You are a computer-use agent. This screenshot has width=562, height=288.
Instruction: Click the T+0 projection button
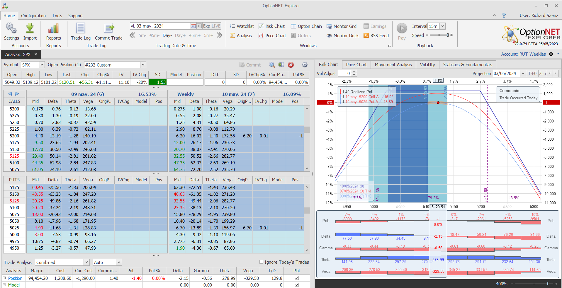532,74
